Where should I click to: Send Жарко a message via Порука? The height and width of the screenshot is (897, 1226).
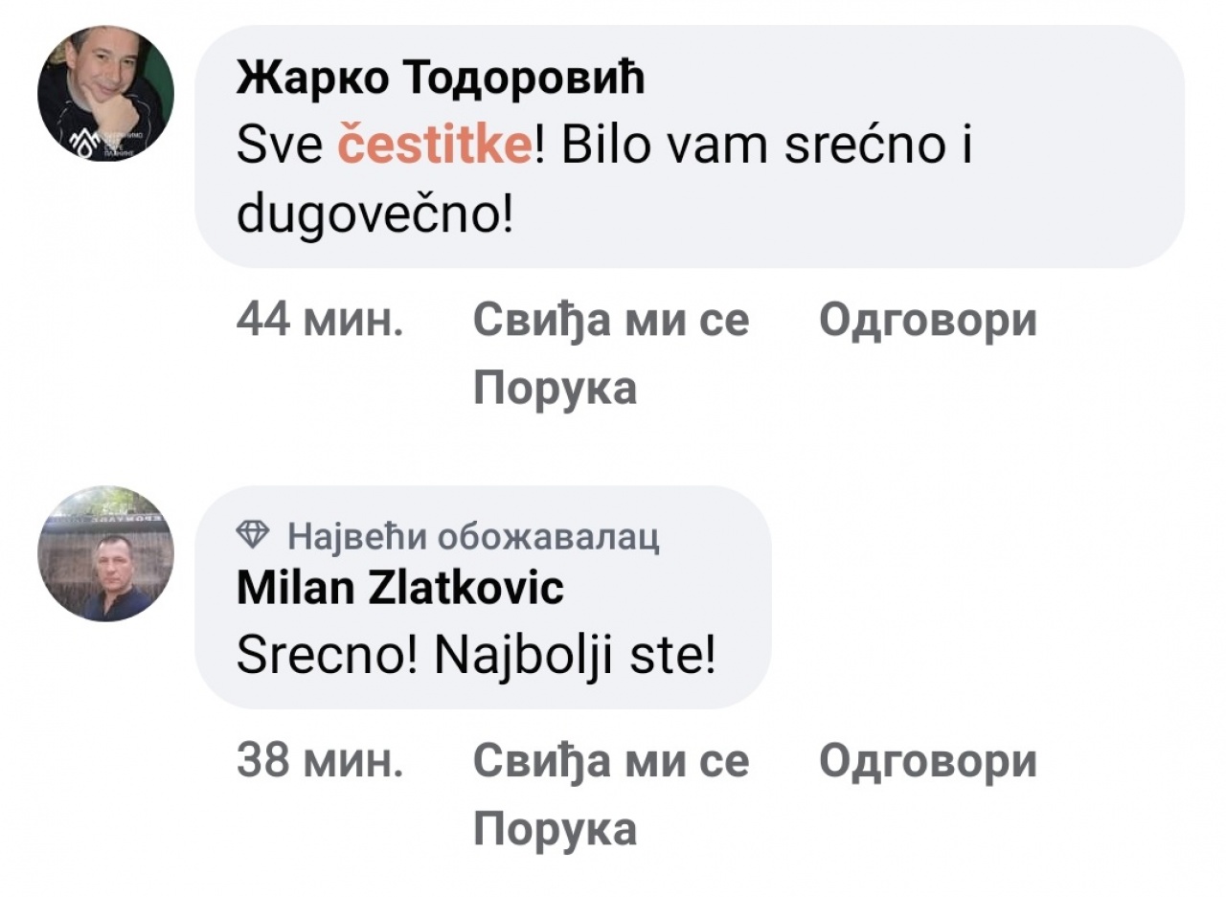click(x=556, y=388)
